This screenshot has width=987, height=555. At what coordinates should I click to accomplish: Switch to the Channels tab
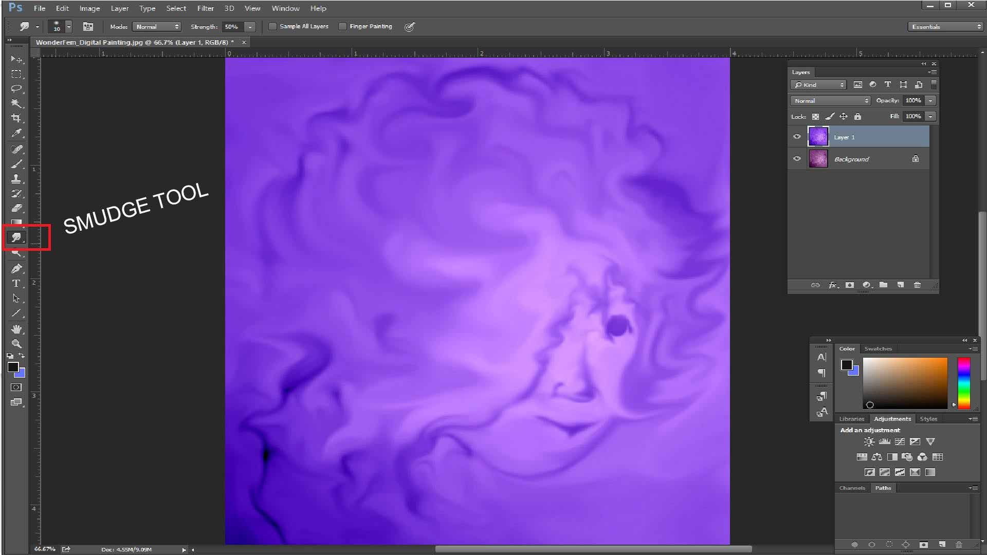point(852,488)
